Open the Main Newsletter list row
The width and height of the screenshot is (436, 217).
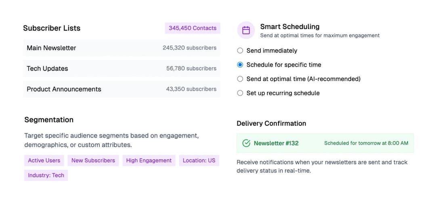tap(122, 48)
